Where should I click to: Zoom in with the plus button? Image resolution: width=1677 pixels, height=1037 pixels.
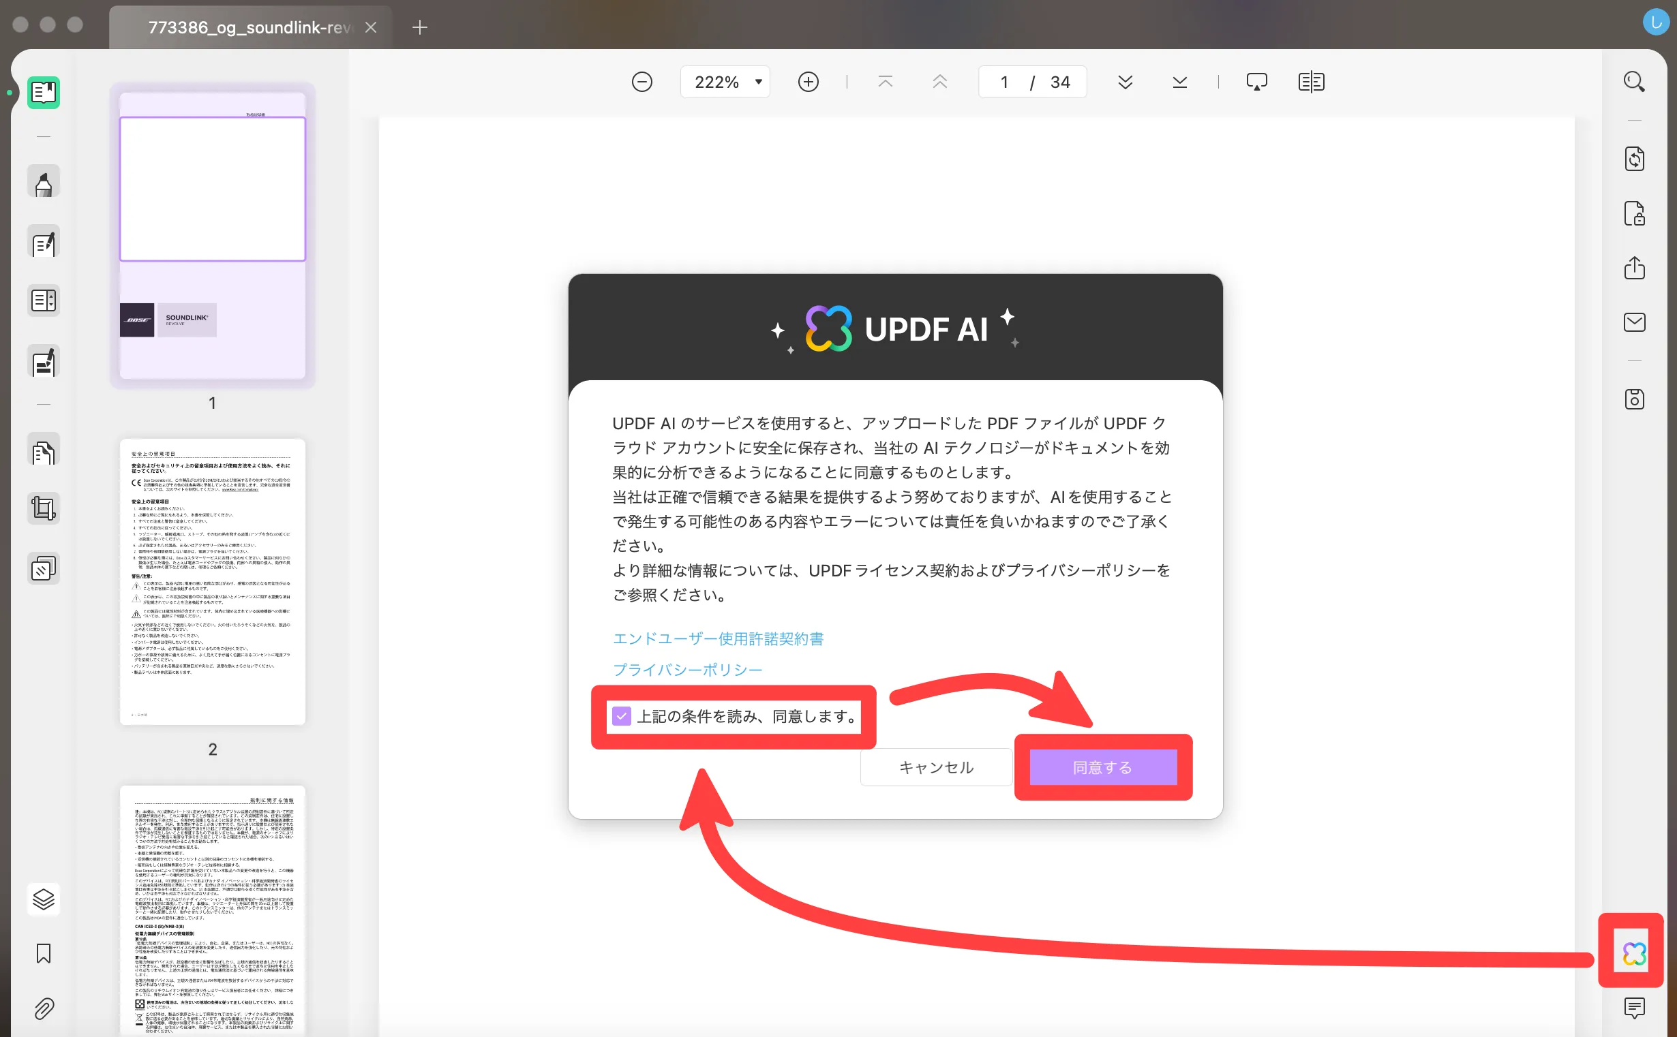pos(809,82)
